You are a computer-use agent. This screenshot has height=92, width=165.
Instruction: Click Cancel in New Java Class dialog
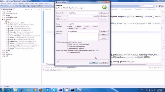[x=104, y=62]
